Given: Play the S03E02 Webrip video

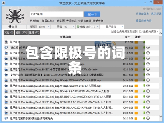Looking at the screenshot, I should coord(148,91).
